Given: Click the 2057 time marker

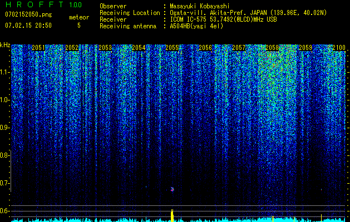Looking at the screenshot, I should click(239, 48).
